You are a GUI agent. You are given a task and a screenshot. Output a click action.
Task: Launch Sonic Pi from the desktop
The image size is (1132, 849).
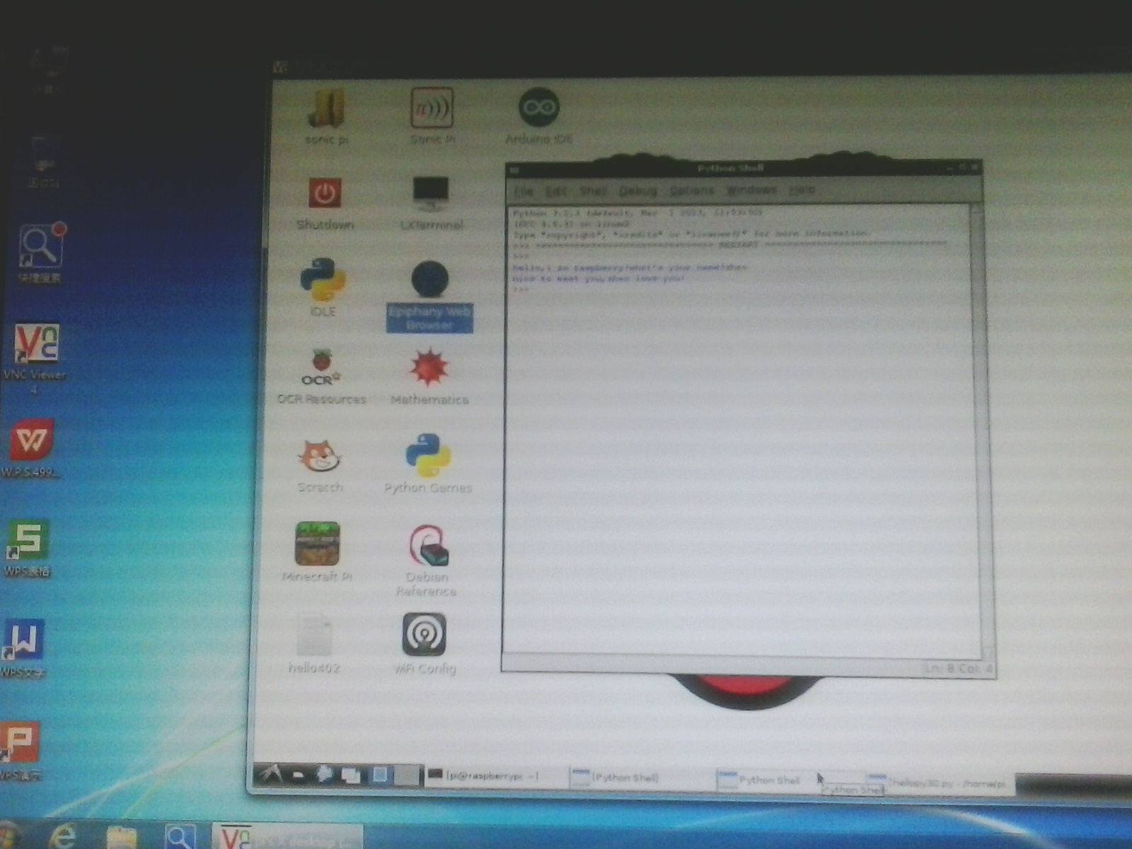[x=432, y=108]
